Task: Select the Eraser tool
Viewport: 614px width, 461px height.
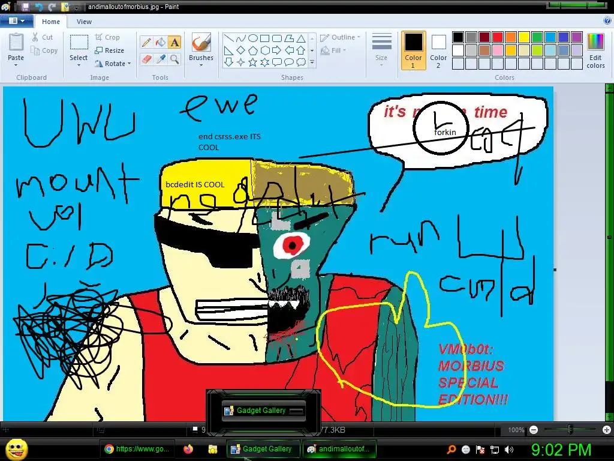Action: point(146,59)
